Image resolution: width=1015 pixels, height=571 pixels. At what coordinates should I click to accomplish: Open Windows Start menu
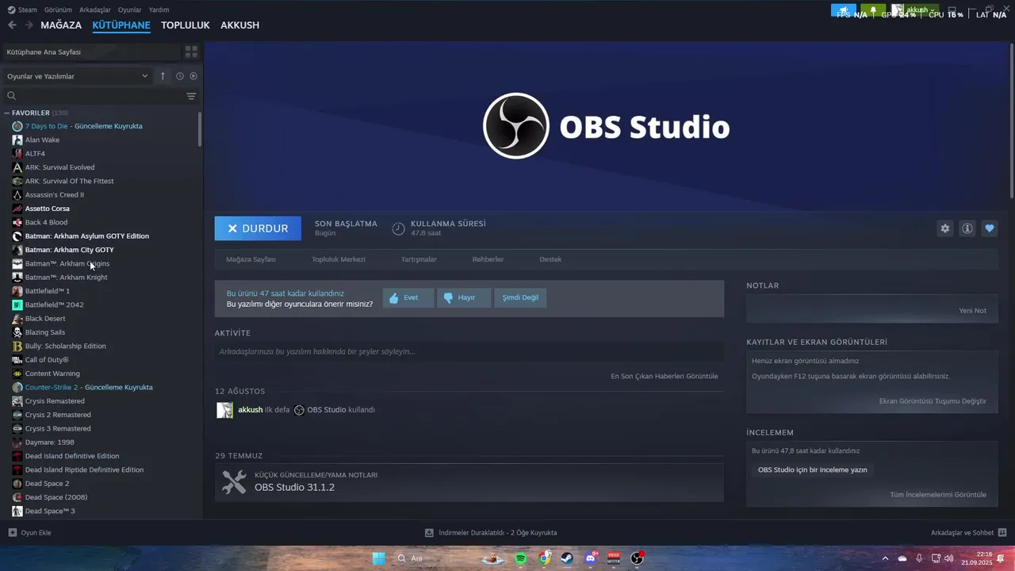[379, 558]
